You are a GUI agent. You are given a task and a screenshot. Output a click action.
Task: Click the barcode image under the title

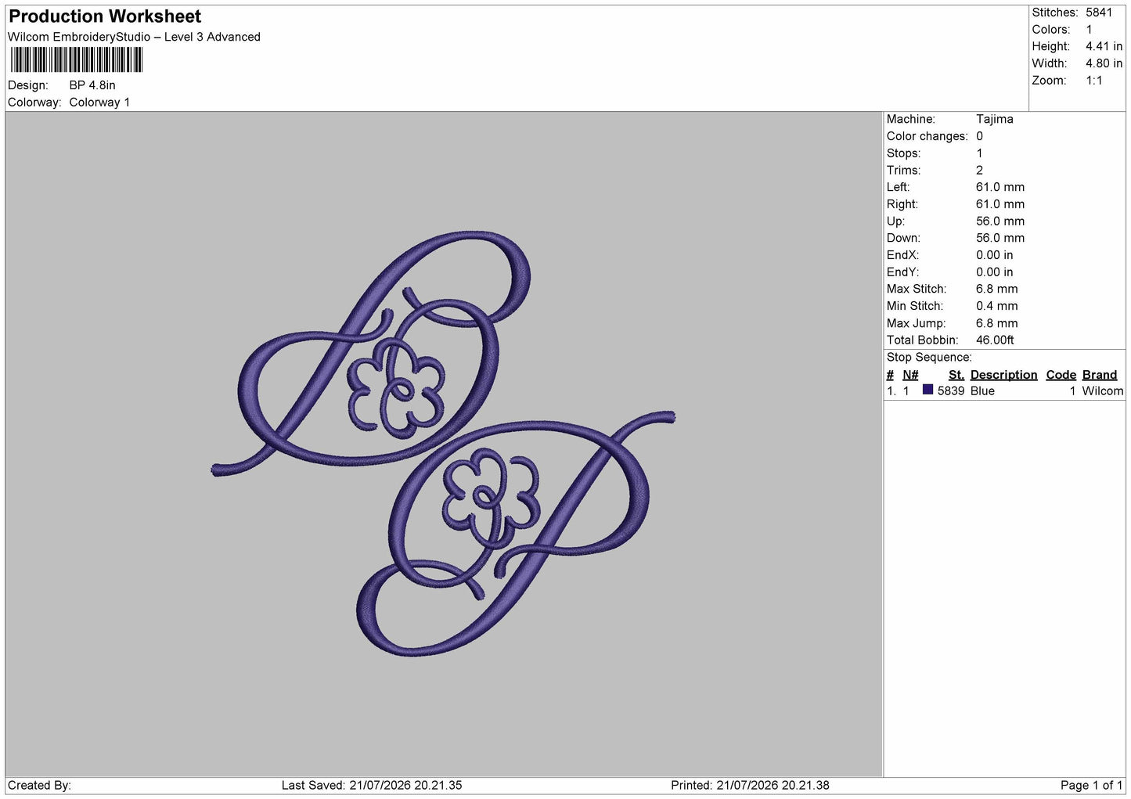click(77, 59)
